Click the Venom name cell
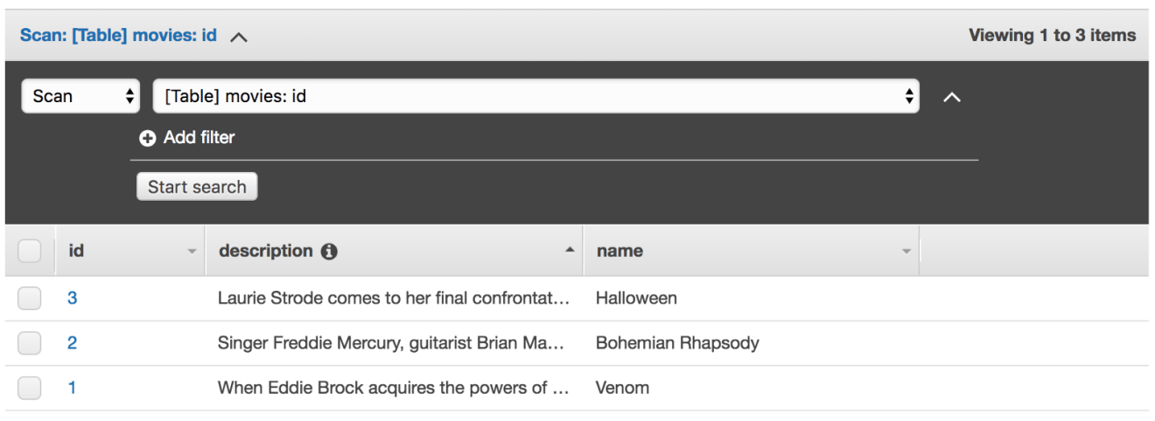 pyautogui.click(x=622, y=388)
